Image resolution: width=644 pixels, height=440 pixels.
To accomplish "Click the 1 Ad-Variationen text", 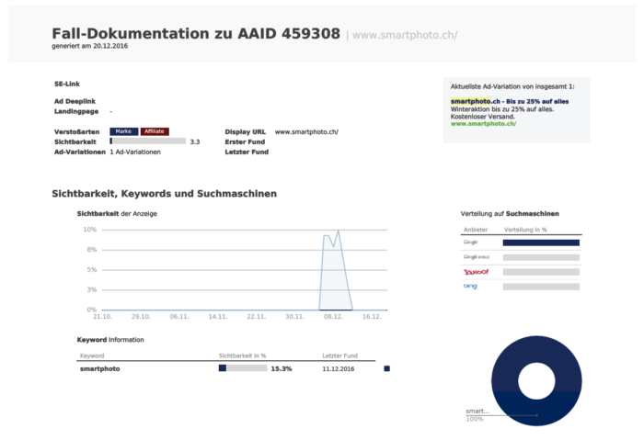I will pyautogui.click(x=135, y=152).
